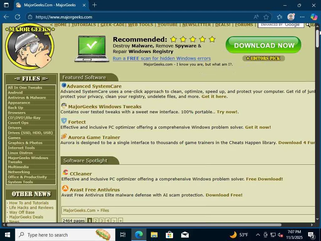
Task: Open WEB TOOLS in top navigation
Action: point(140,24)
